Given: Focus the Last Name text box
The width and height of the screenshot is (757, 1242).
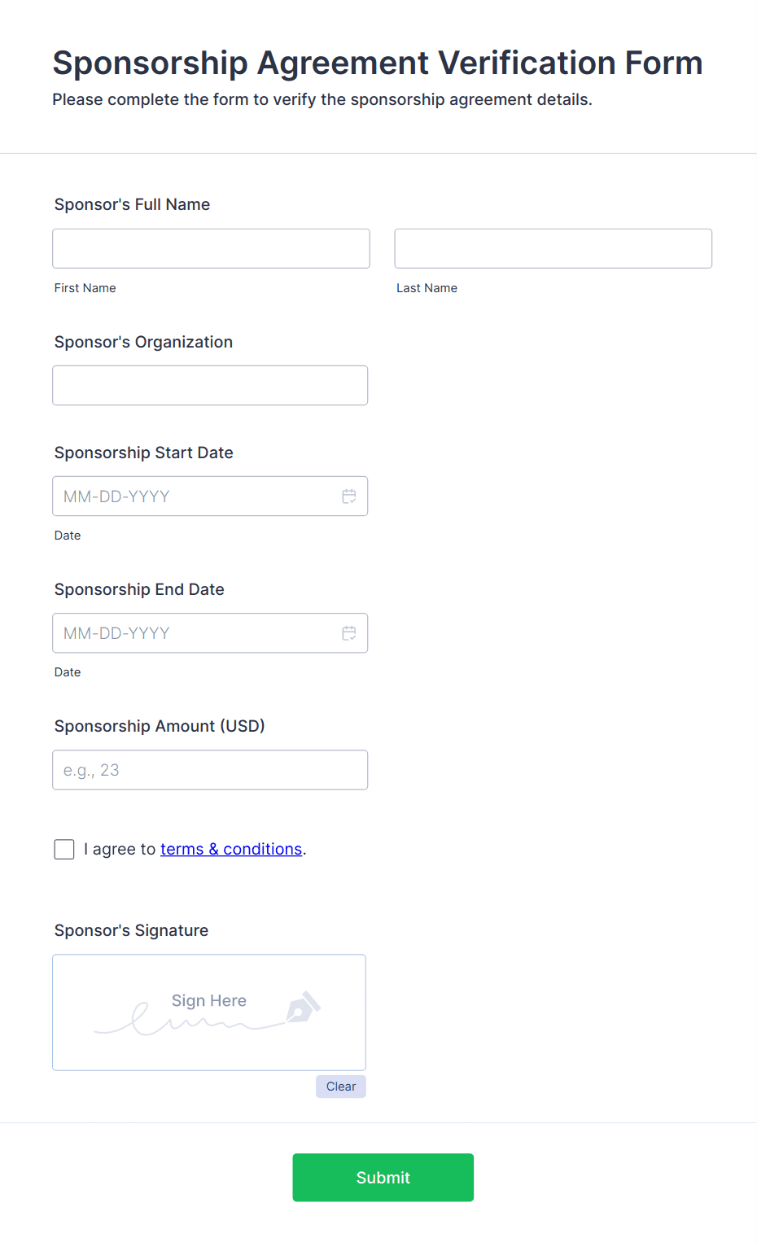Looking at the screenshot, I should pos(553,249).
